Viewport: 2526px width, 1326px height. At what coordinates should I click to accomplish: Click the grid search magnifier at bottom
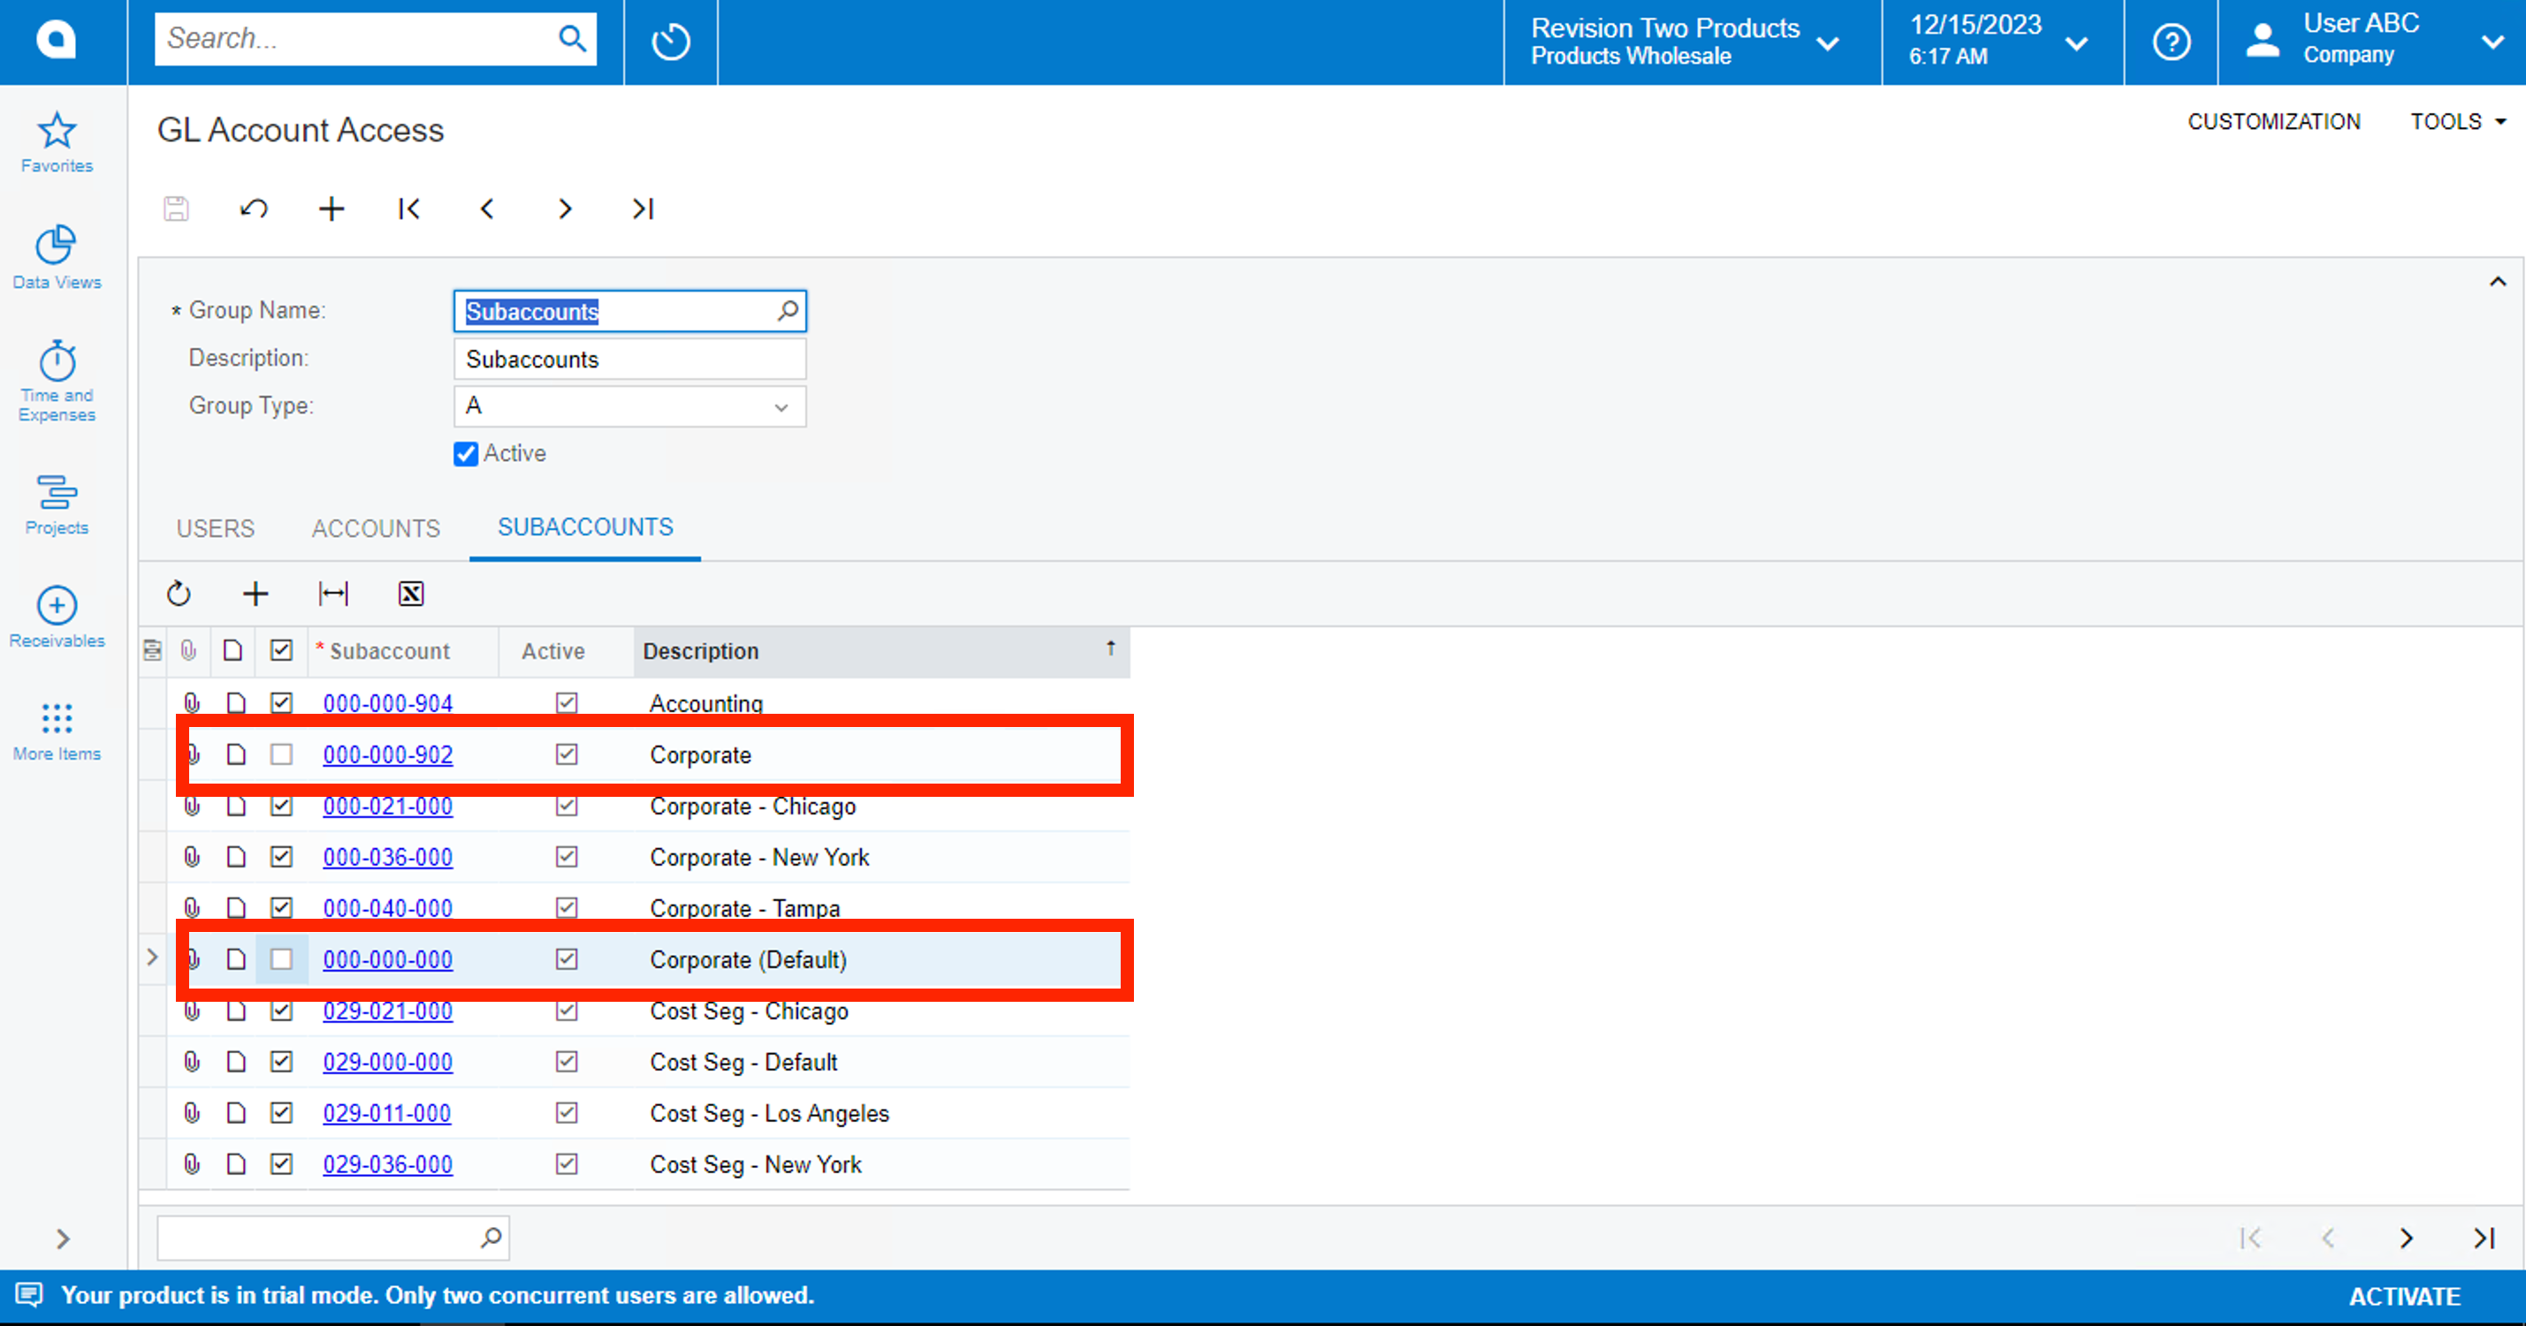coord(491,1237)
